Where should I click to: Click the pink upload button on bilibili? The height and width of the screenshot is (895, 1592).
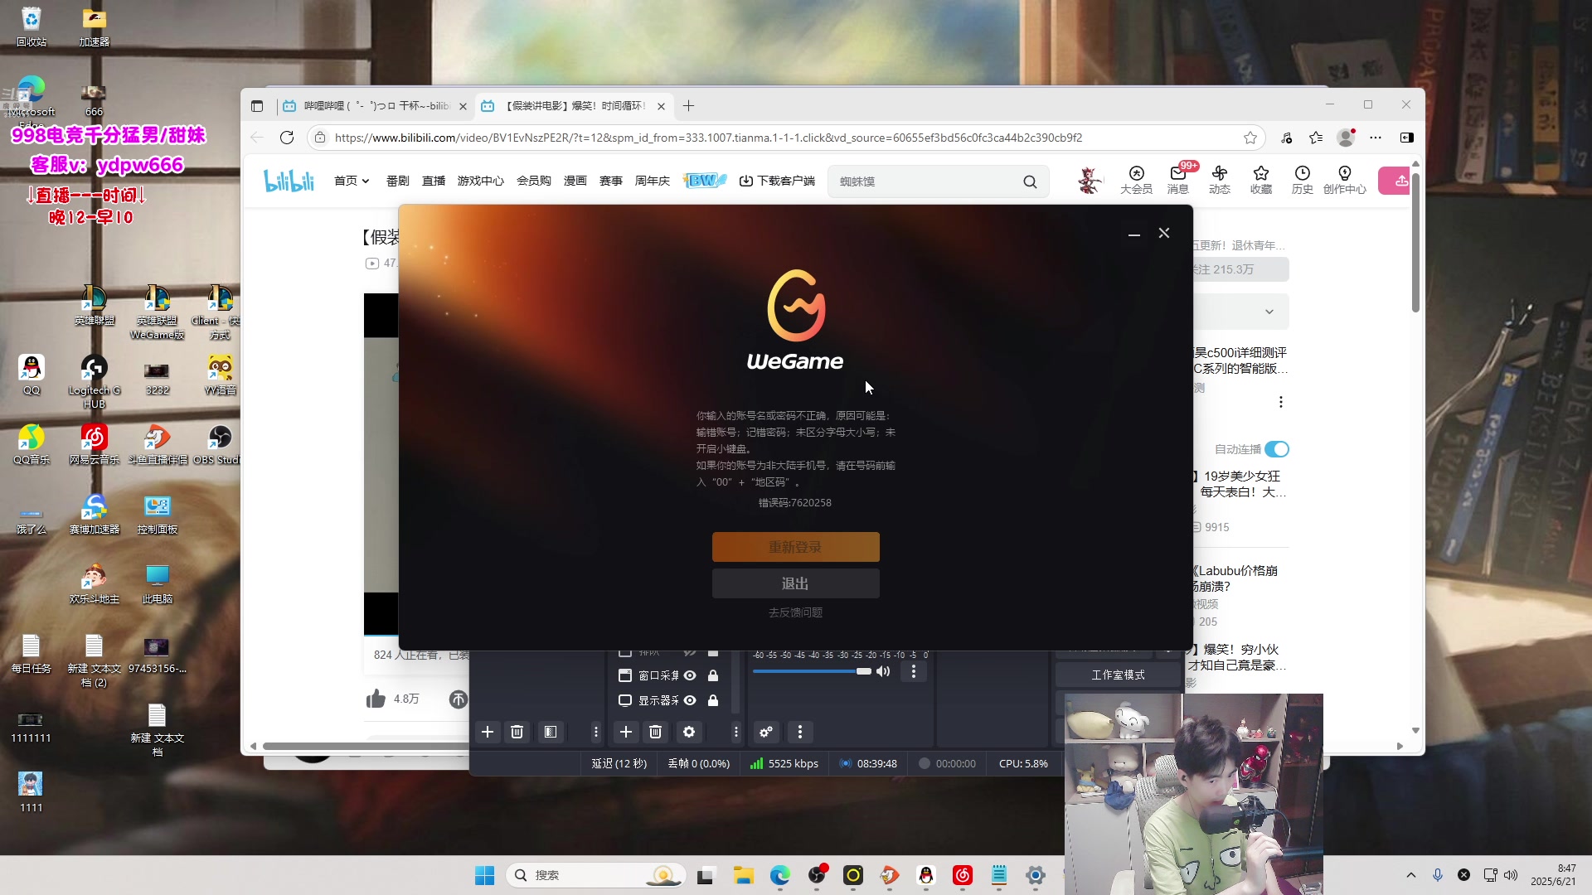[1395, 181]
